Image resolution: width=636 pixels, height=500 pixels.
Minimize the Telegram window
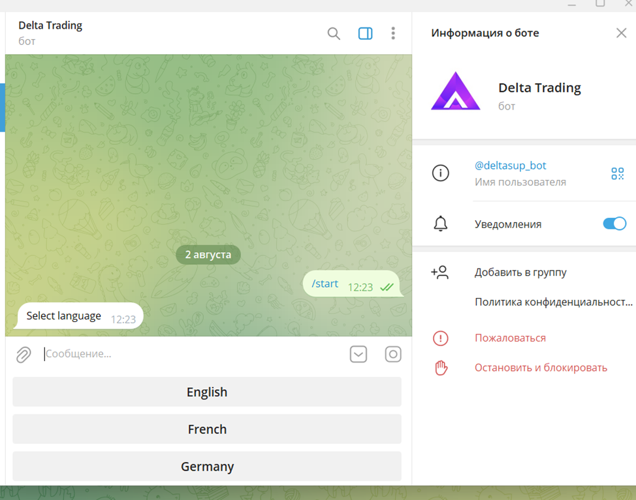pyautogui.click(x=571, y=4)
